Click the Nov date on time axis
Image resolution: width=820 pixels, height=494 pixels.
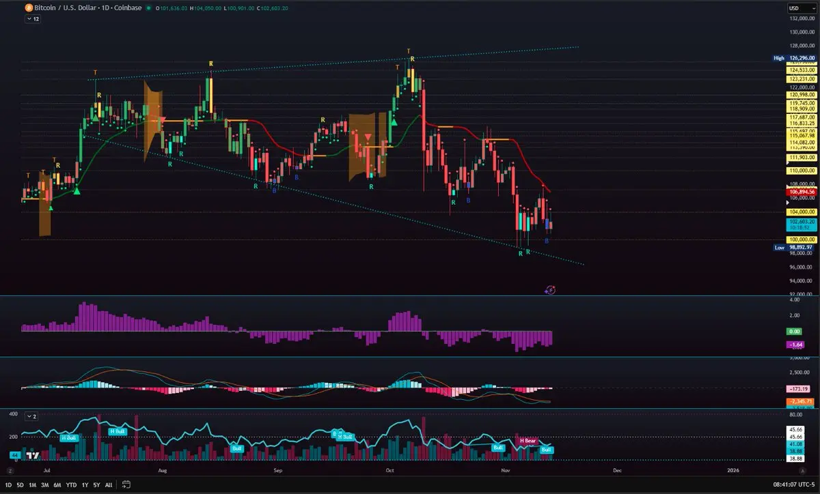(x=505, y=471)
